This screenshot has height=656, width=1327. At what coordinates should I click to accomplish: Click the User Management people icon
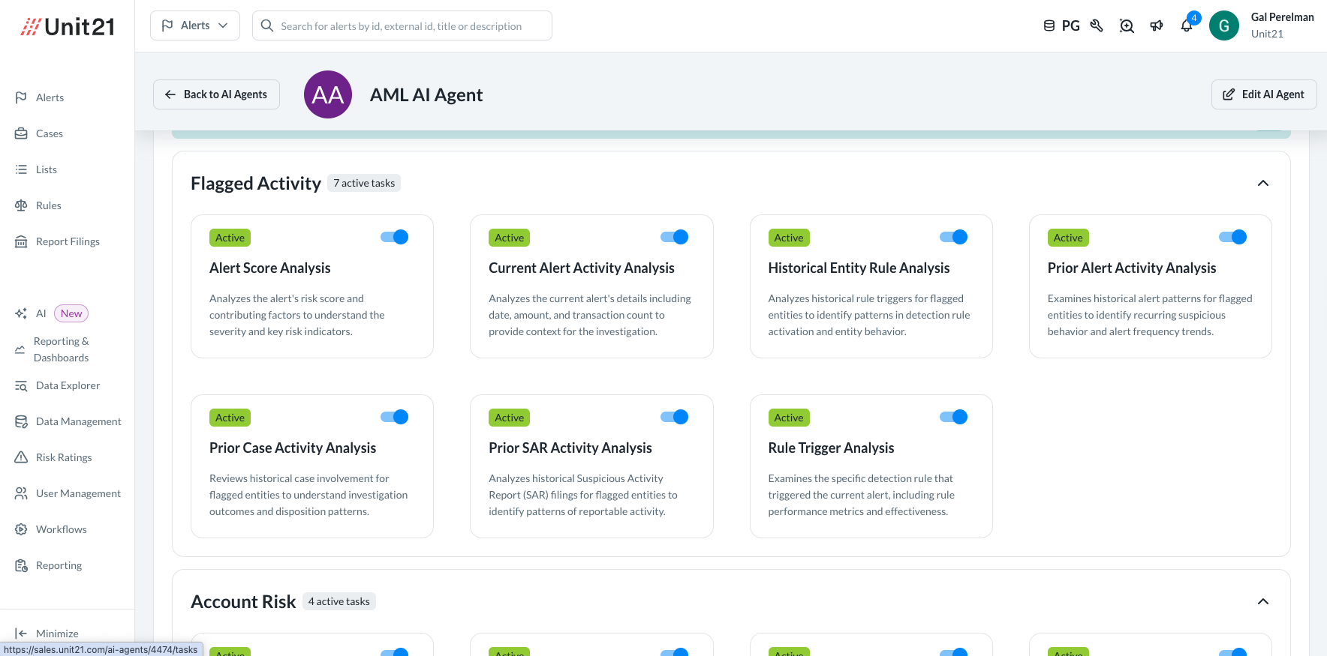(21, 493)
